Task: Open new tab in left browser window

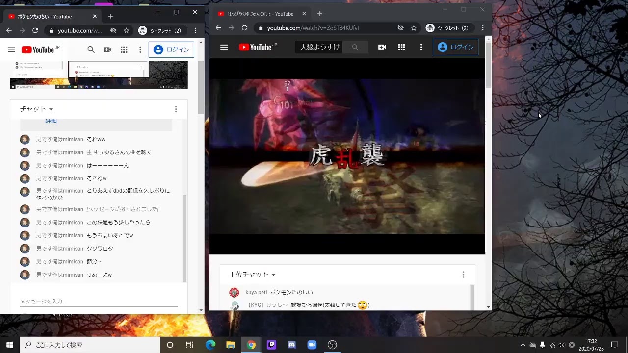Action: coord(110,16)
